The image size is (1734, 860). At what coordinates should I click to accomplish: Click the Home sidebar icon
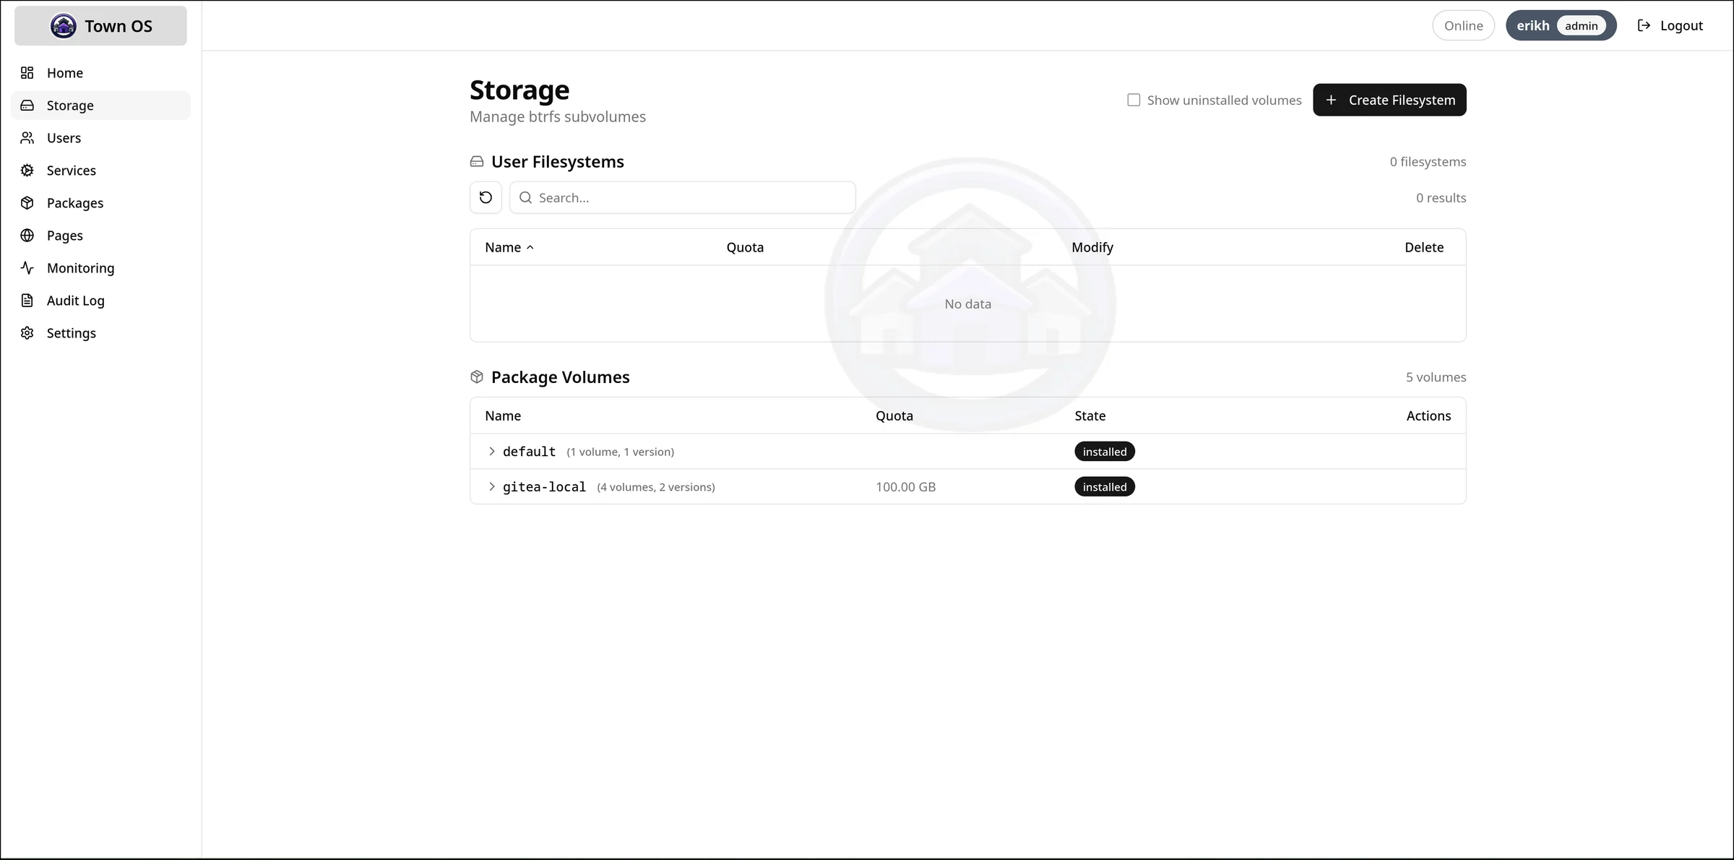[27, 73]
